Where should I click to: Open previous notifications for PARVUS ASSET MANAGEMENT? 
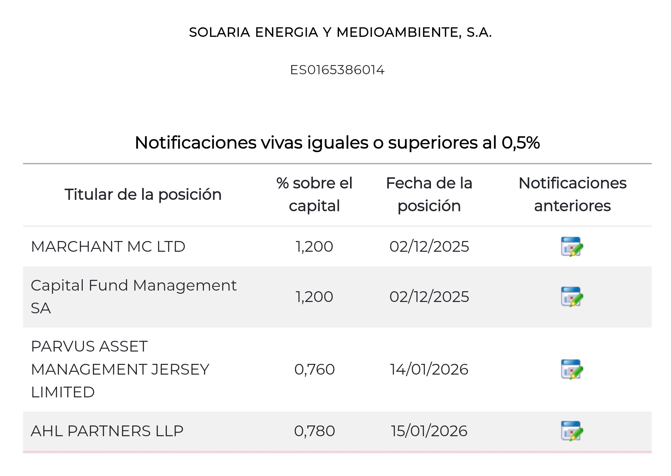tap(572, 369)
